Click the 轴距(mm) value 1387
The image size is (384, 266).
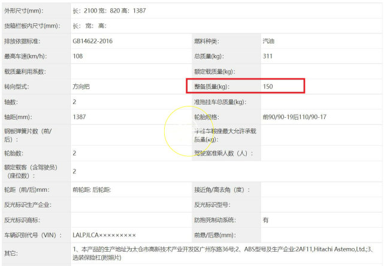pos(80,117)
